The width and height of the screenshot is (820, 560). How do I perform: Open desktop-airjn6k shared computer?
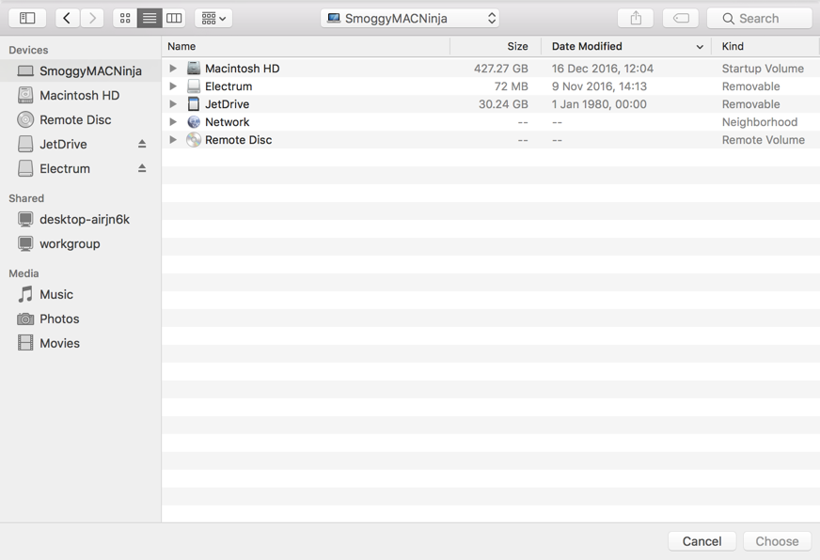point(81,220)
